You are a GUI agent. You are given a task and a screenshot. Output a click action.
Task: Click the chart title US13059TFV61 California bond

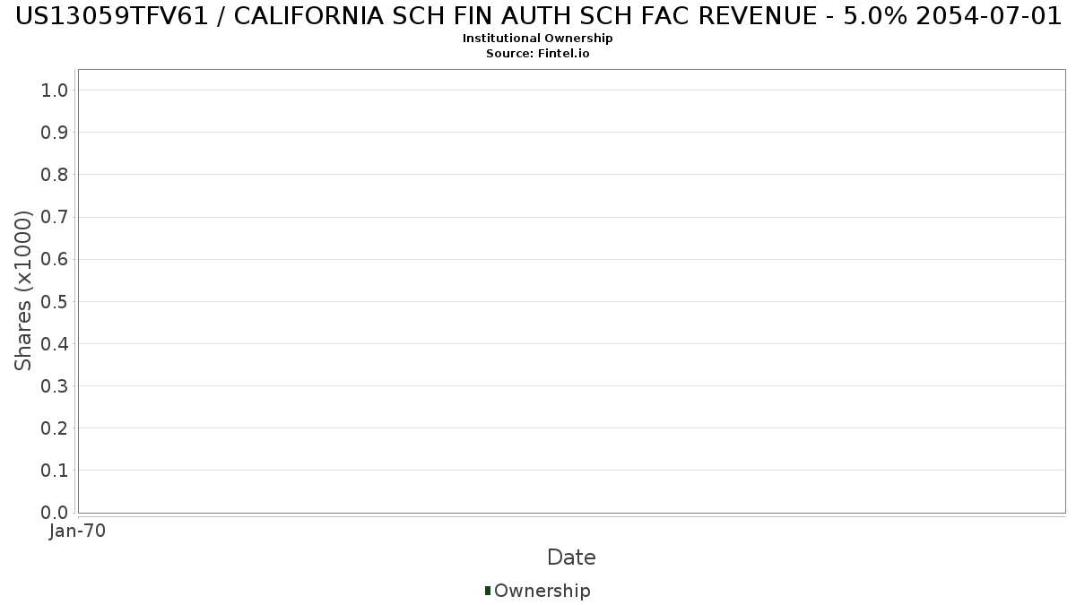(x=538, y=16)
